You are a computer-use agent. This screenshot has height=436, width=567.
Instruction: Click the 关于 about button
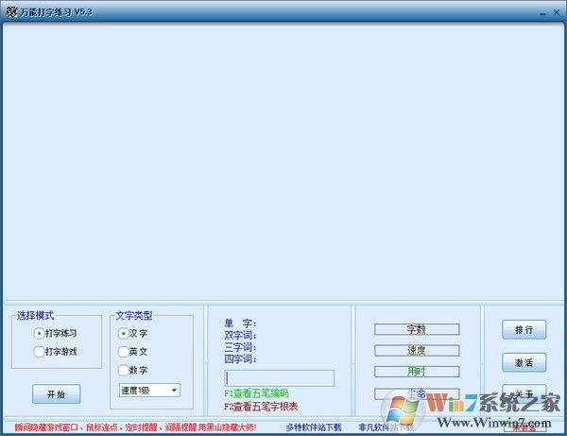tap(524, 393)
